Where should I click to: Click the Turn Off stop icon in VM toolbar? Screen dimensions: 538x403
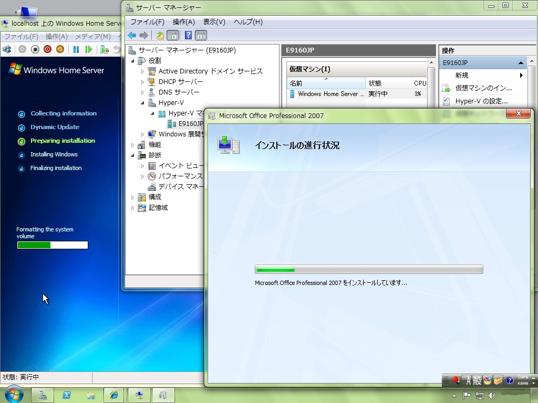[x=35, y=49]
